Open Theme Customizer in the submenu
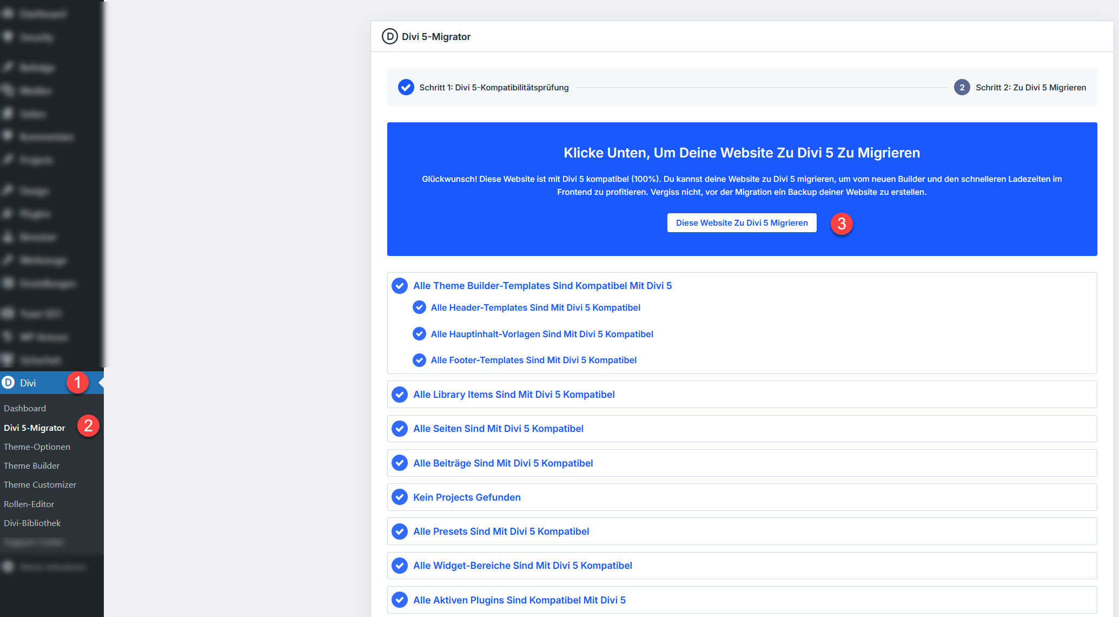The image size is (1119, 617). [40, 484]
